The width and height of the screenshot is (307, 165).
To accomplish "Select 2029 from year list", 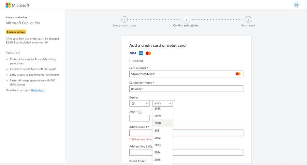I will click(x=162, y=116).
